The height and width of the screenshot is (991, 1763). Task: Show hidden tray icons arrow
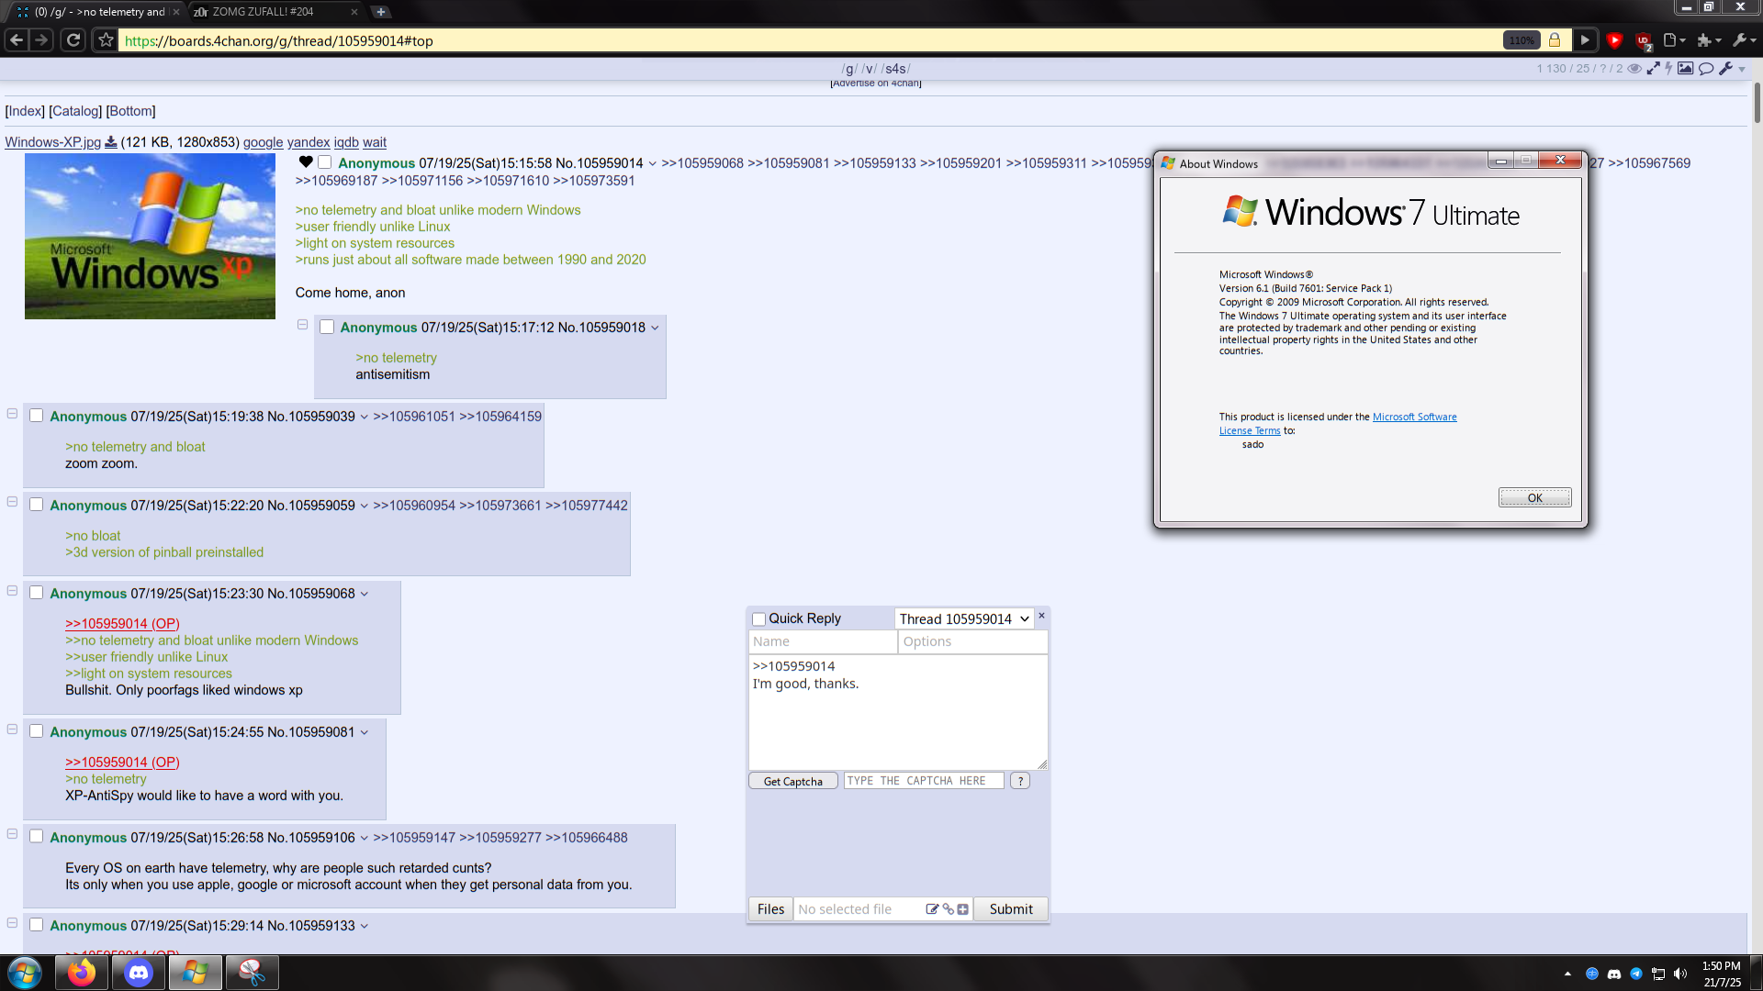pyautogui.click(x=1567, y=974)
